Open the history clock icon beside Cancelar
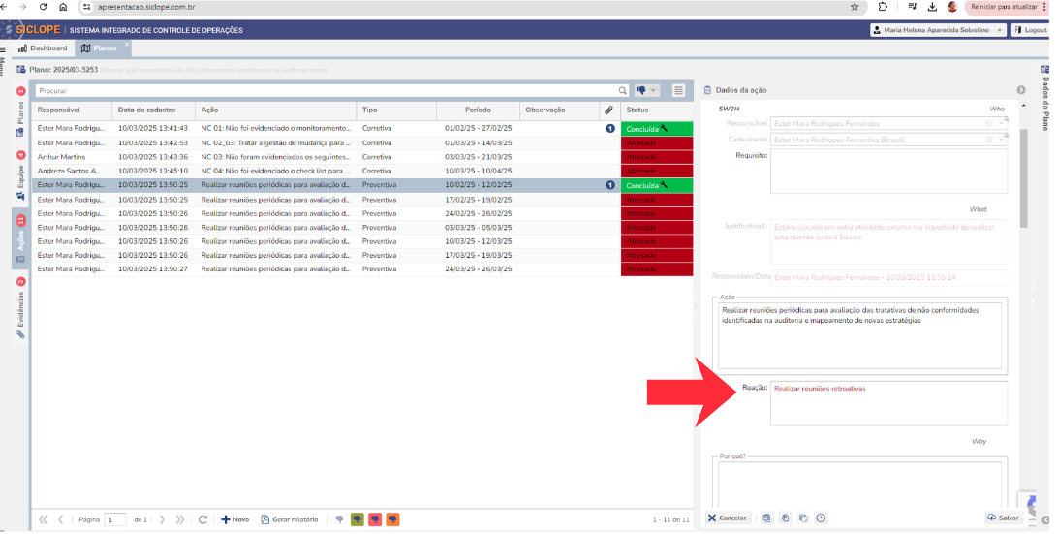1057x534 pixels. pos(820,518)
